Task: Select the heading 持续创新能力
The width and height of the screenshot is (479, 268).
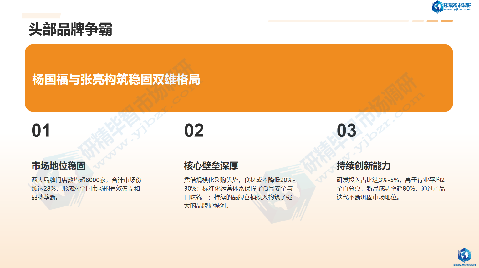Action: [x=364, y=166]
